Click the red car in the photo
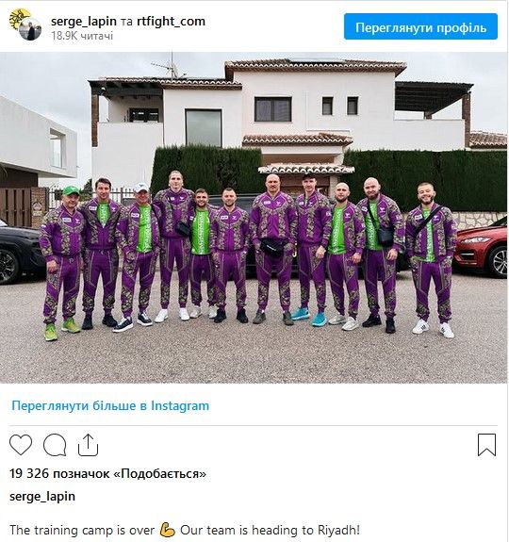This screenshot has width=509, height=542. (x=481, y=248)
